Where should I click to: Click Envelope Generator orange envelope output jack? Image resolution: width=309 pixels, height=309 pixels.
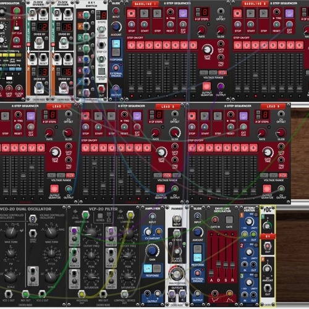tap(229, 293)
